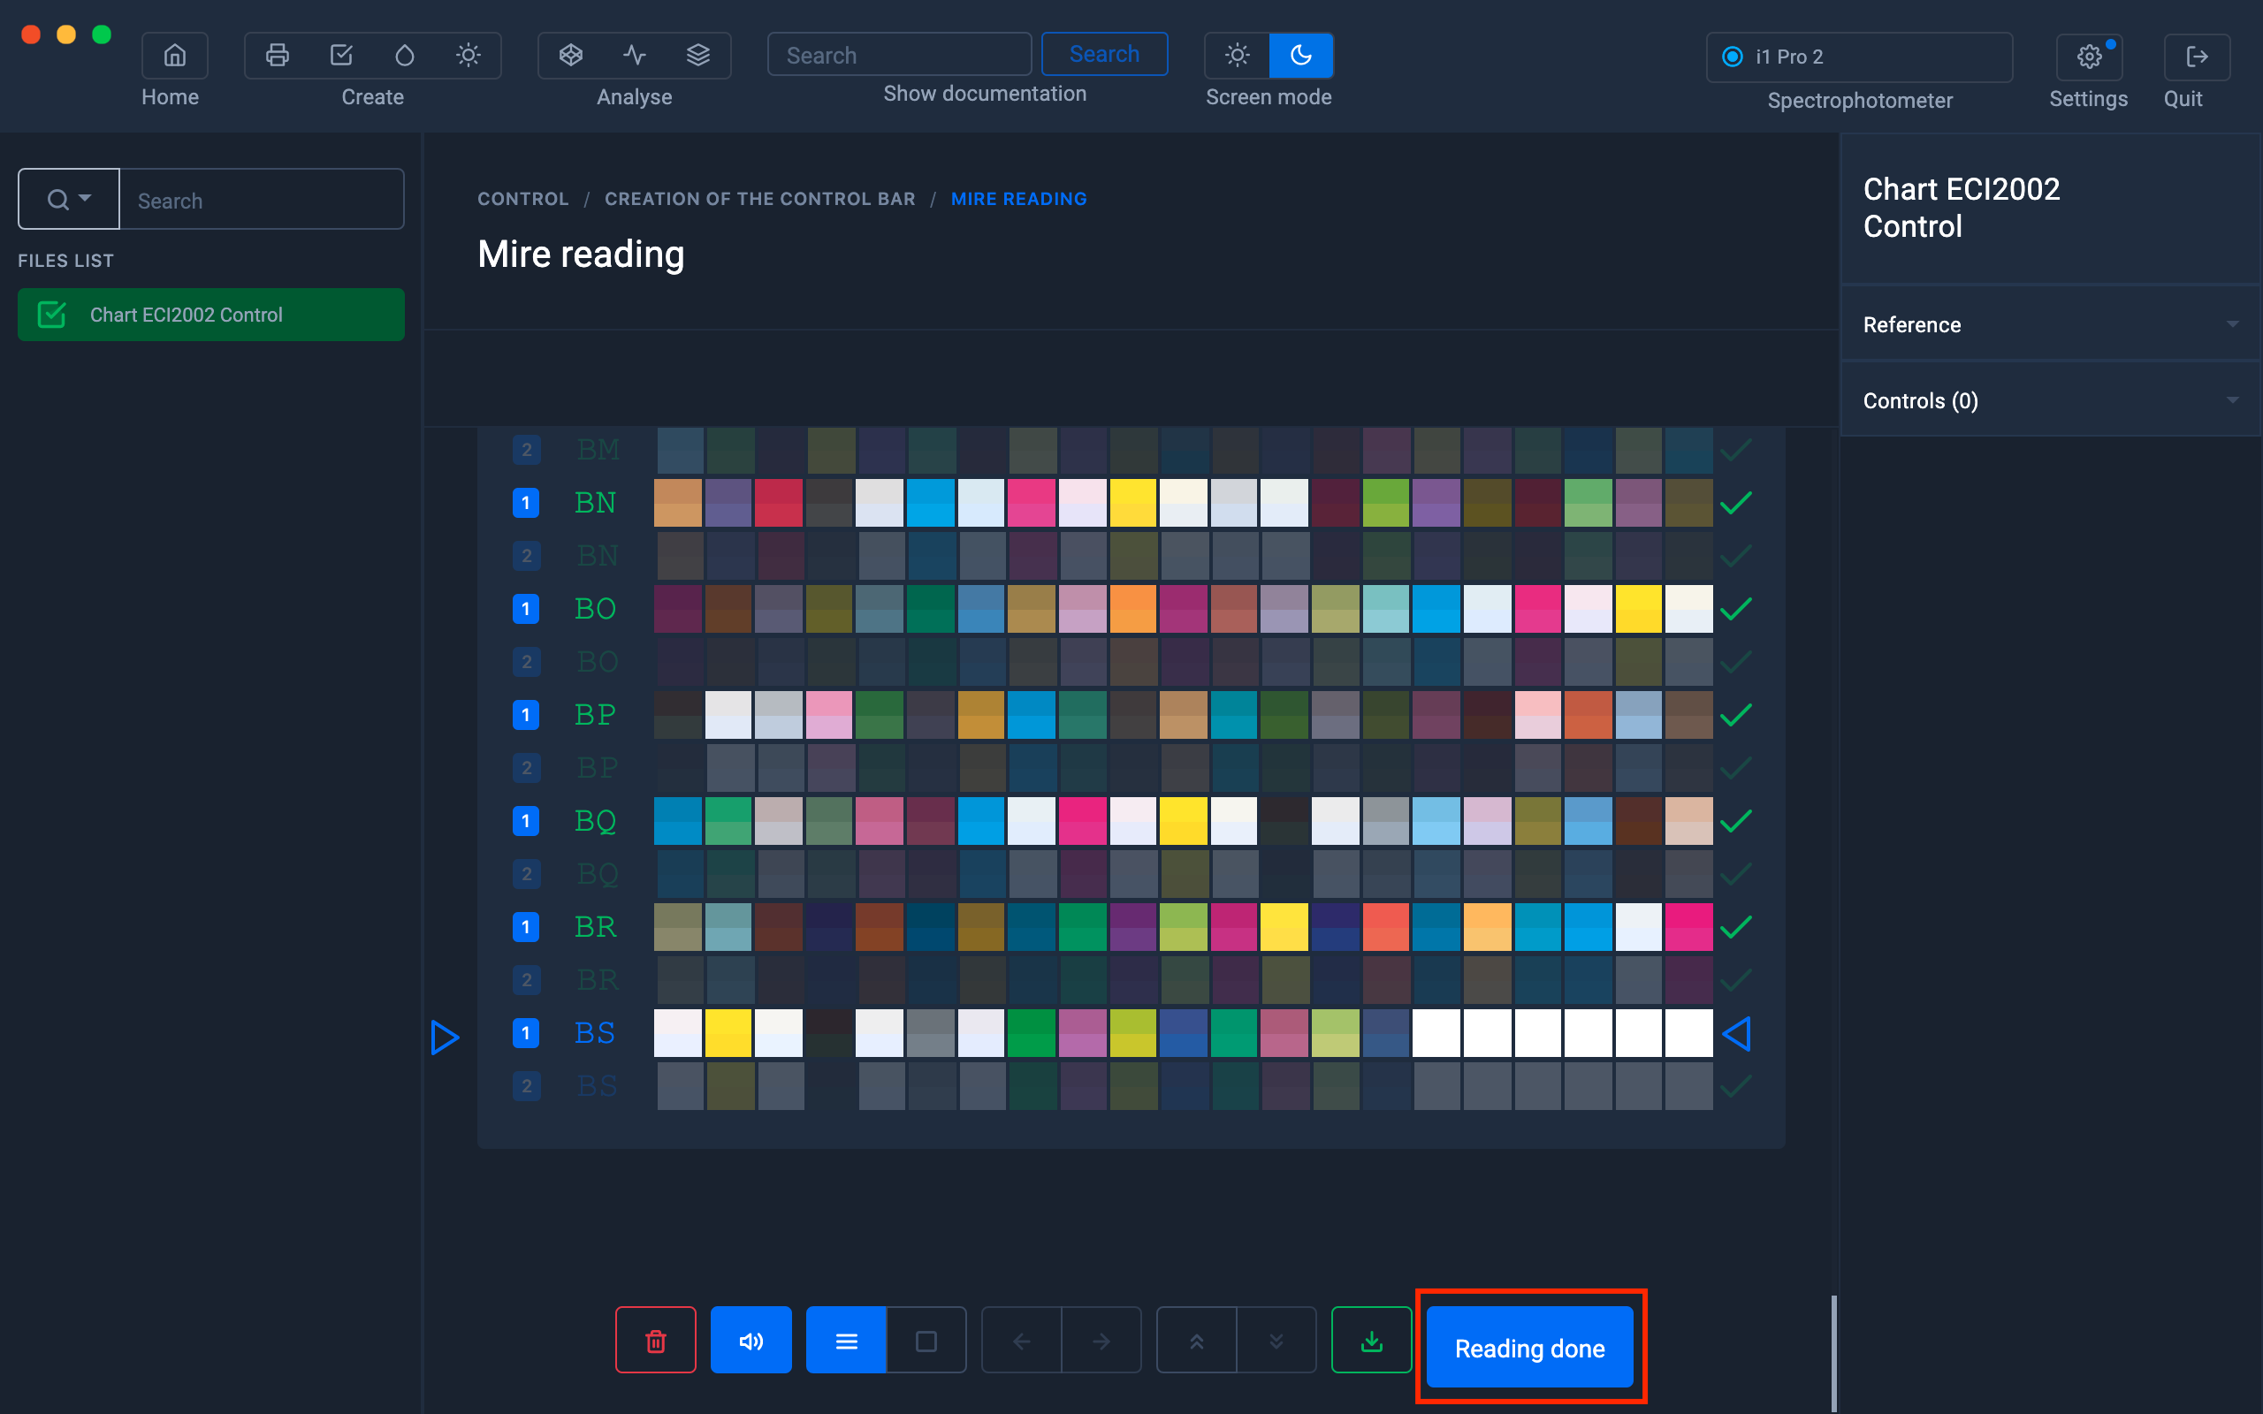Click green checkmark at end of row BR
The height and width of the screenshot is (1414, 2263).
(1735, 927)
